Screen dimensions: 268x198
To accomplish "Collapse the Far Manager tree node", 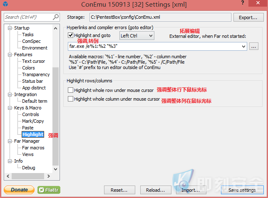I will point(10,141).
